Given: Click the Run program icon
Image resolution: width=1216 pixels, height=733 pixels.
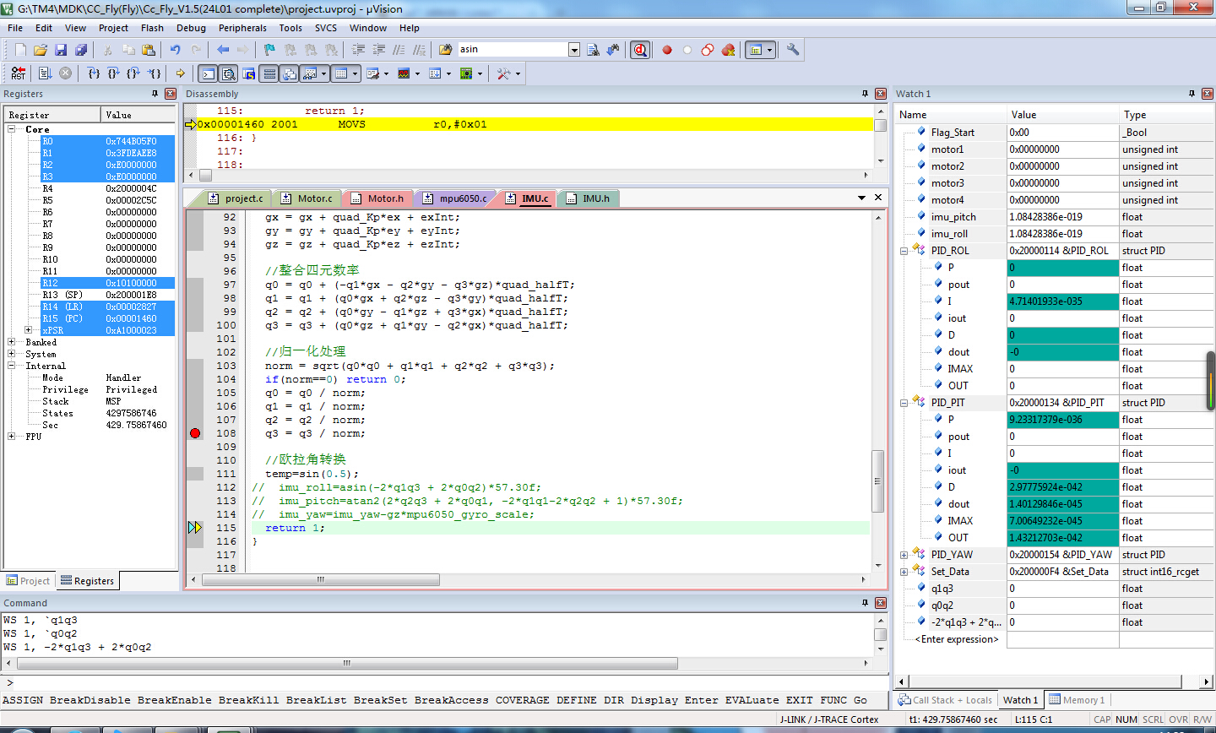Looking at the screenshot, I should (46, 73).
